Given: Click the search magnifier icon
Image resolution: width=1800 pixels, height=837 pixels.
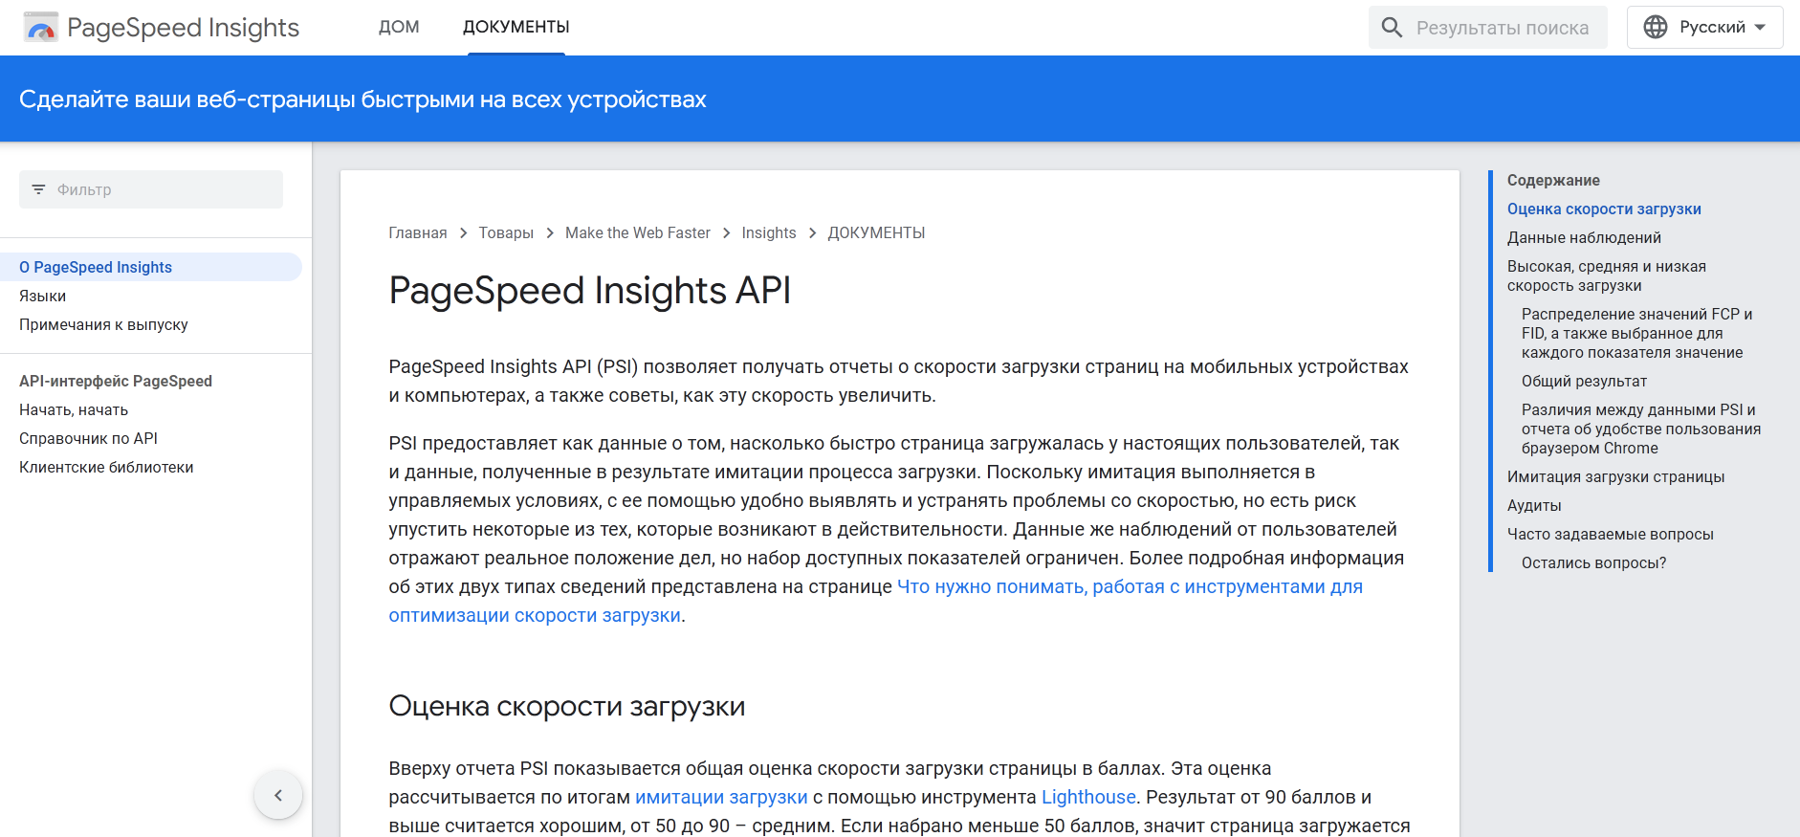Looking at the screenshot, I should pos(1392,28).
